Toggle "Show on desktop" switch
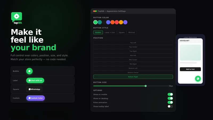Image resolution: width=213 pixels, height=120 pixels. pyautogui.click(x=170, y=98)
